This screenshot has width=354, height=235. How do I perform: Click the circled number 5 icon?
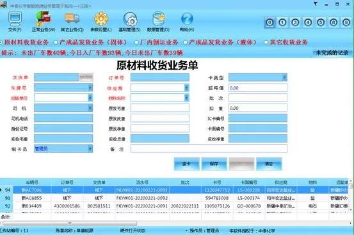(x=321, y=22)
